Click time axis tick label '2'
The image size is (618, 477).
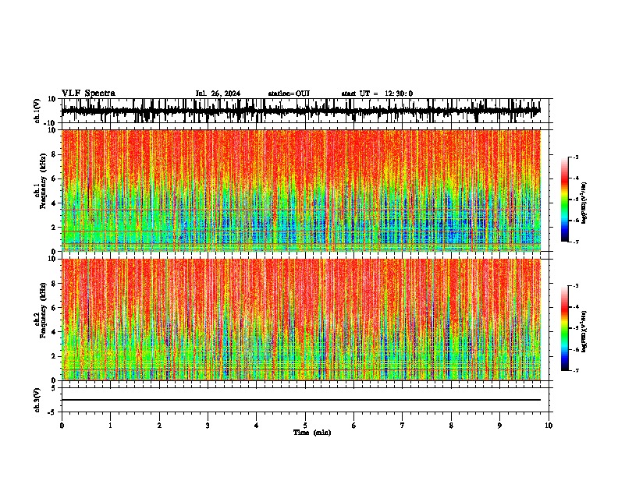[159, 426]
